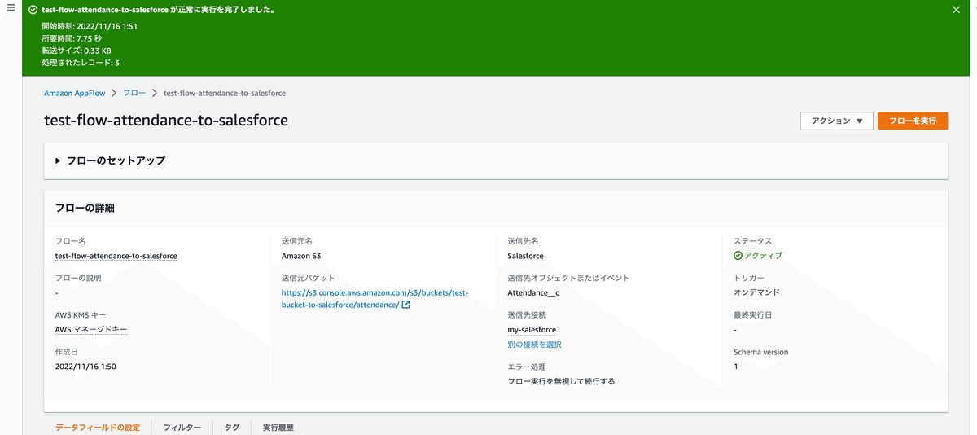Dismiss the green success banner

pyautogui.click(x=957, y=10)
